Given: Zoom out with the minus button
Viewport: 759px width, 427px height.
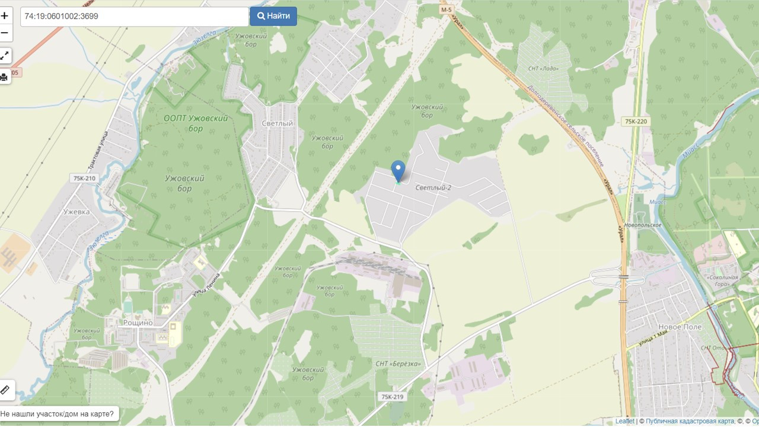Looking at the screenshot, I should click(x=5, y=33).
